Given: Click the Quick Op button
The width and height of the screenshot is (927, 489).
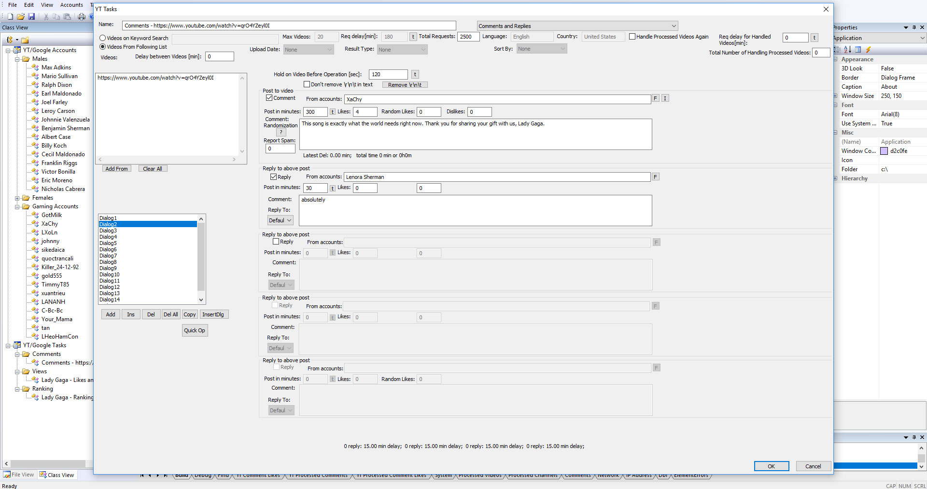Looking at the screenshot, I should pos(195,330).
